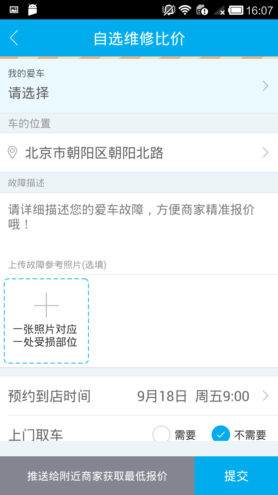278x495 pixels.
Task: Tap the Android notification icon
Action: [33, 10]
